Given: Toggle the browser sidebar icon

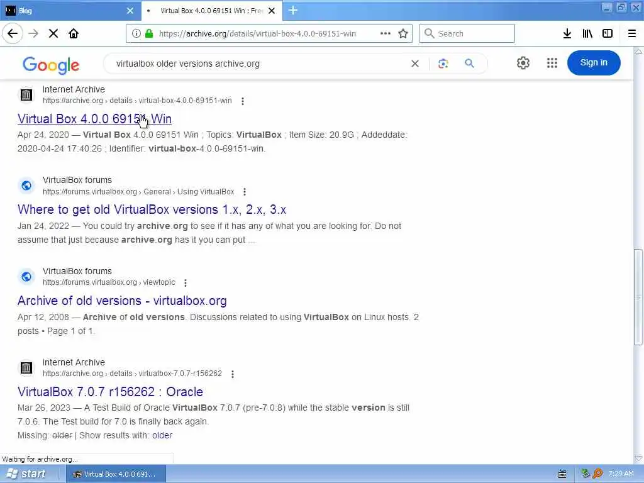Looking at the screenshot, I should pos(608,34).
